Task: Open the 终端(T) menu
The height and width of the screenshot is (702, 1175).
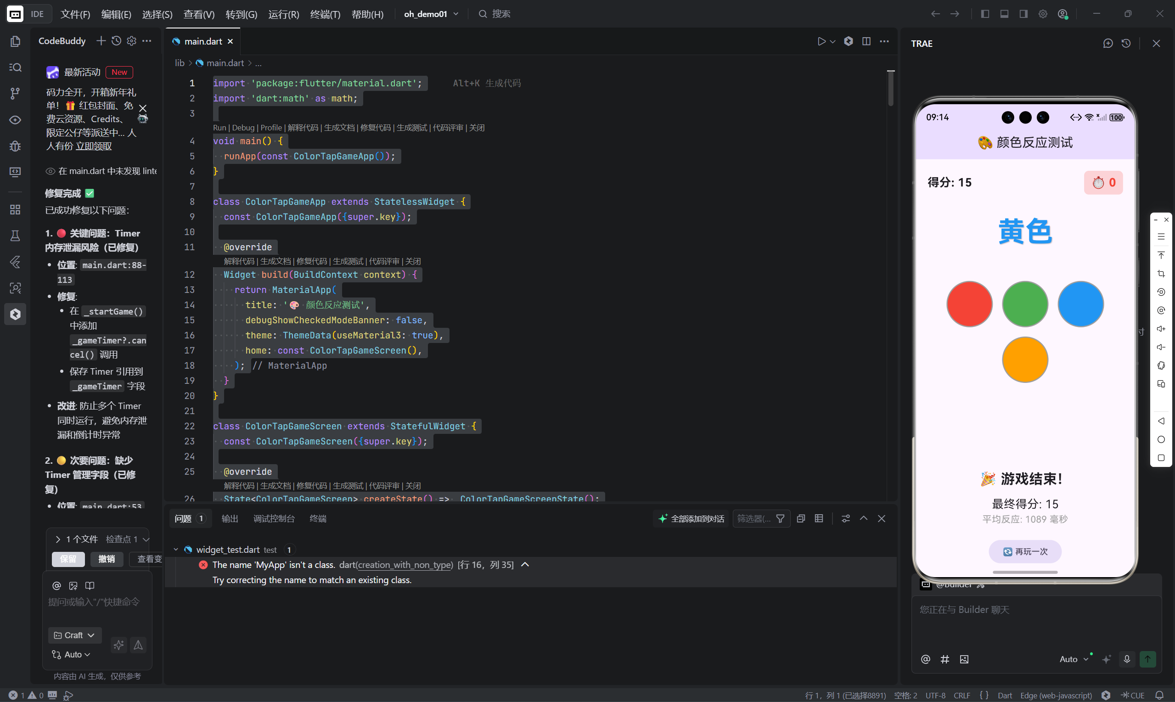Action: coord(325,14)
